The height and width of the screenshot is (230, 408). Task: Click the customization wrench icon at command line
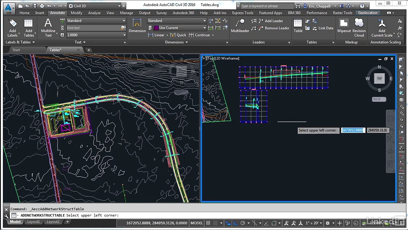tap(6, 216)
